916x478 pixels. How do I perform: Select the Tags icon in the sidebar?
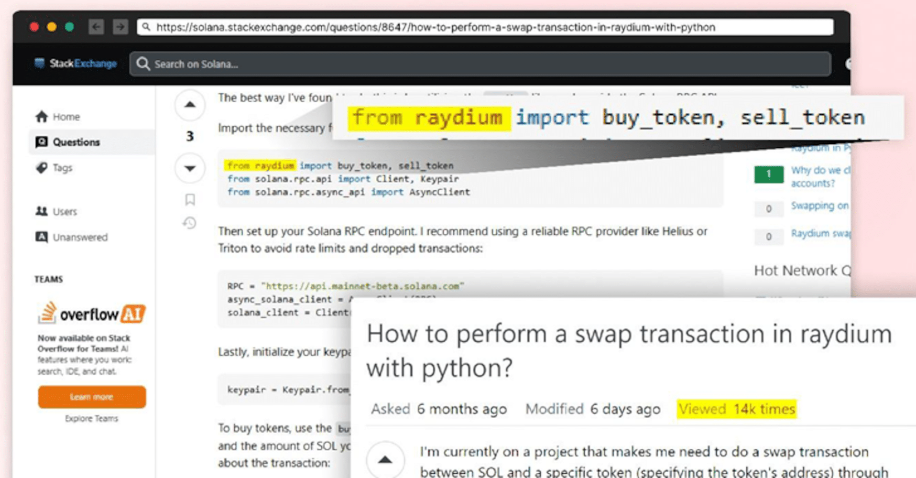43,168
